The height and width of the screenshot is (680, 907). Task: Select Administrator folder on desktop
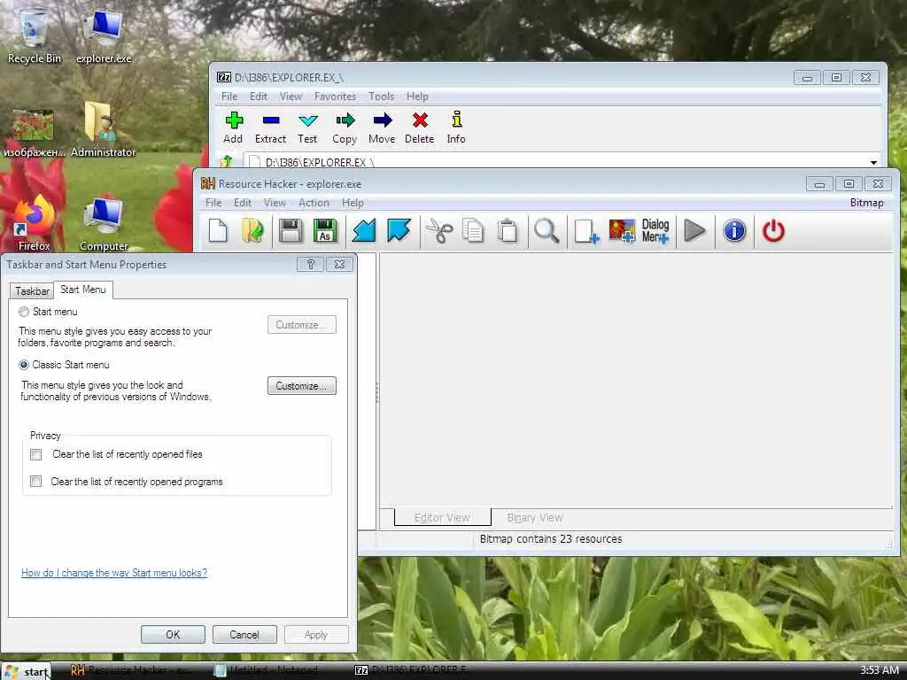click(x=103, y=129)
